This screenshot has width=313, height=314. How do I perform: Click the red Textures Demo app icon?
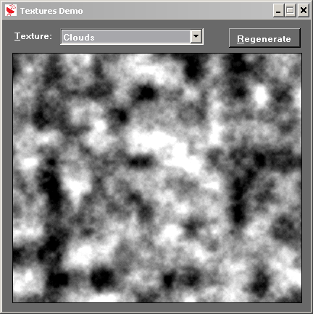tap(11, 10)
